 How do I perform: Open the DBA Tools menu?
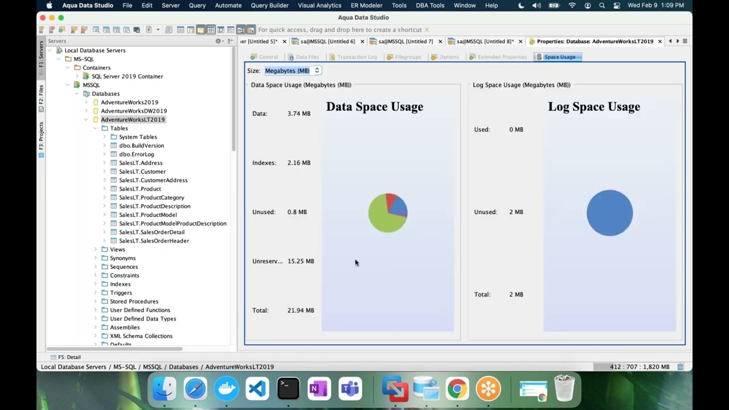(x=430, y=5)
